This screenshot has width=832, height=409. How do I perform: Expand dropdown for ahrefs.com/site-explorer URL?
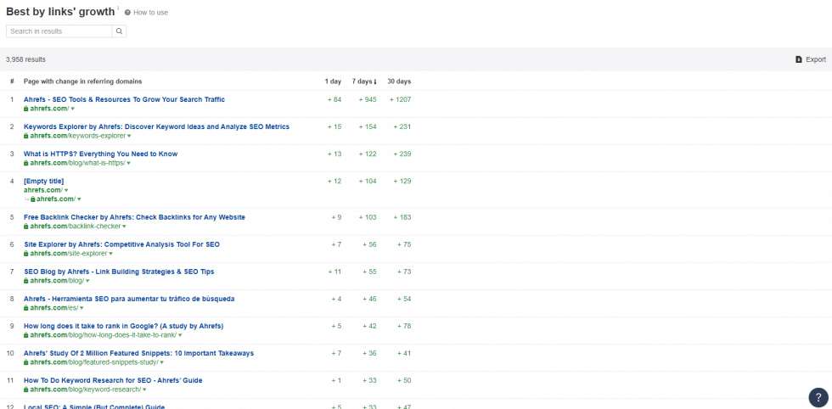coord(110,254)
